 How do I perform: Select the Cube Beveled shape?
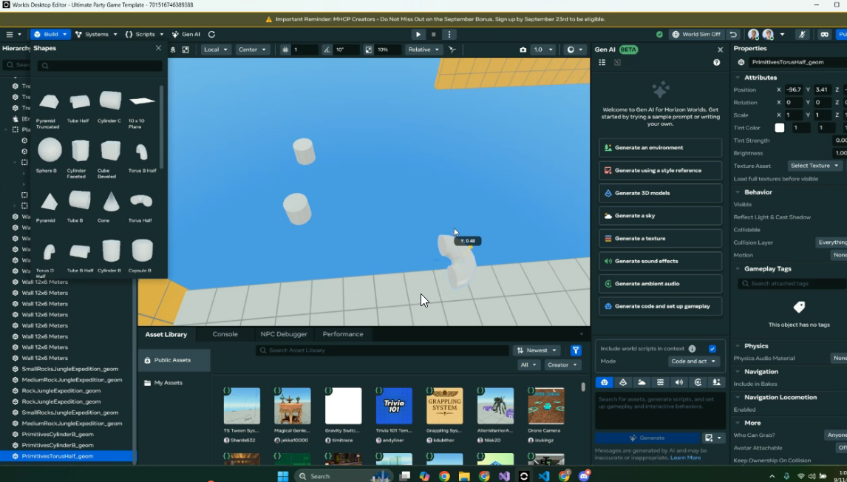click(x=110, y=159)
